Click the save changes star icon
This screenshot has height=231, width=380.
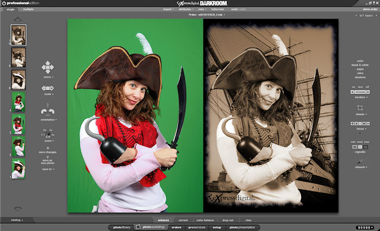click(47, 148)
